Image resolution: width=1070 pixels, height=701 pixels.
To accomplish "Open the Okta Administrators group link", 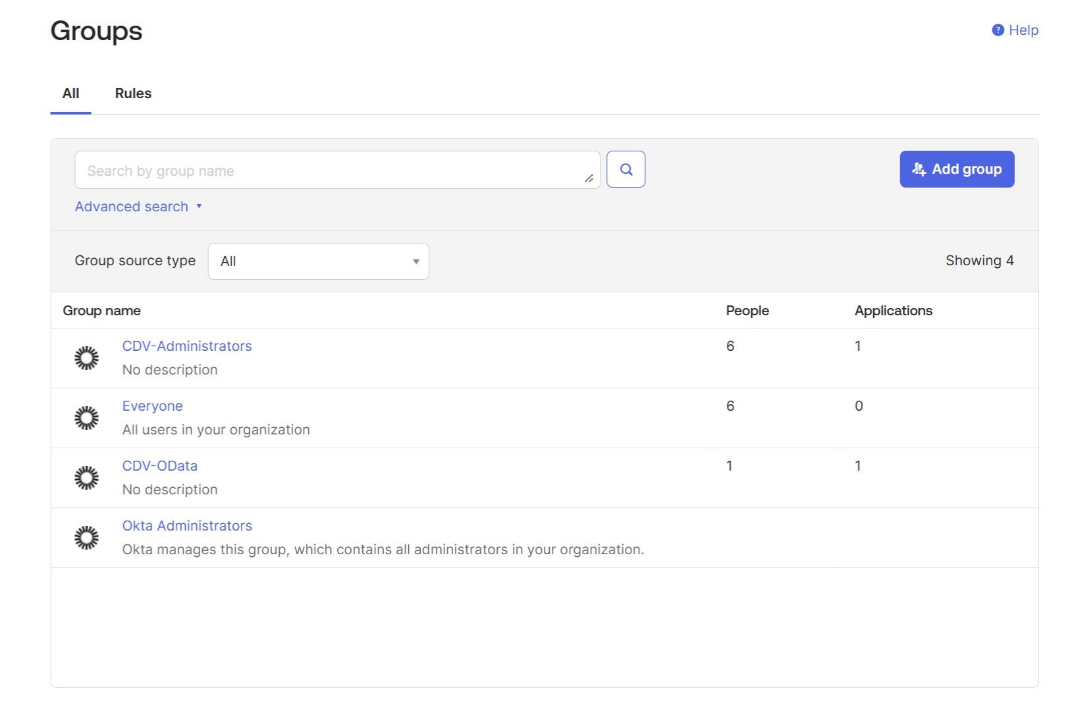I will pyautogui.click(x=187, y=526).
